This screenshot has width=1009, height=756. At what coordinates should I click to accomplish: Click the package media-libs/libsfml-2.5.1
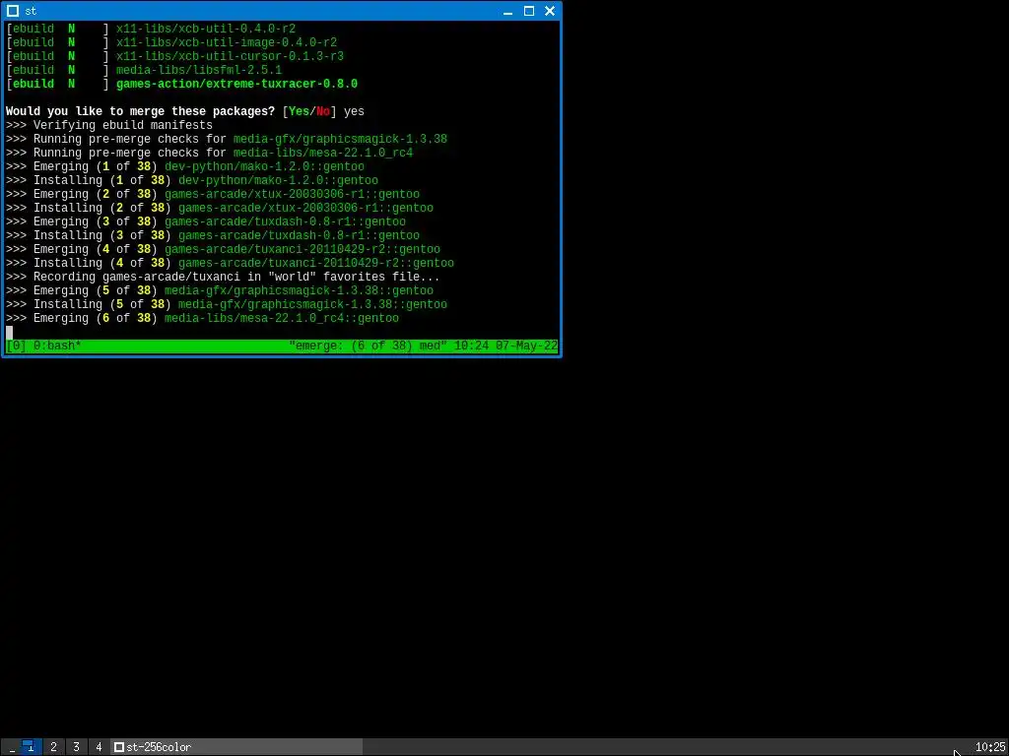coord(199,70)
